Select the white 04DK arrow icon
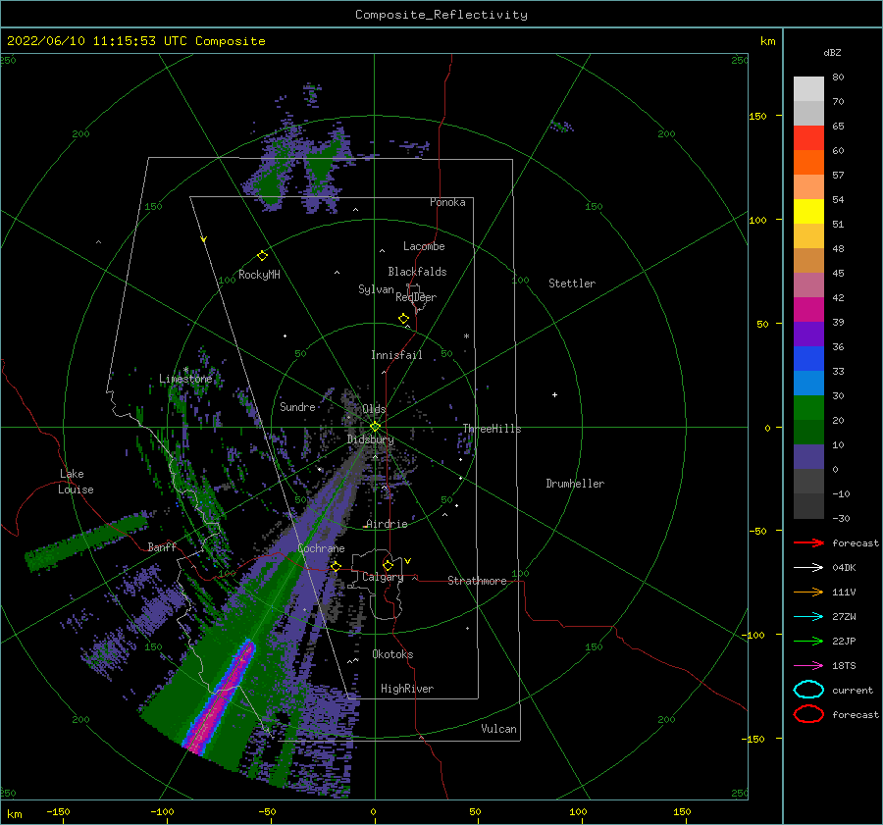The width and height of the screenshot is (883, 825). [808, 568]
